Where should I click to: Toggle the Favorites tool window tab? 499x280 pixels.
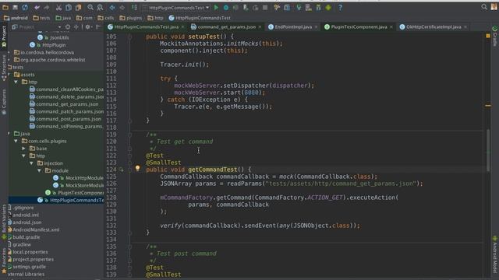pos(4,261)
